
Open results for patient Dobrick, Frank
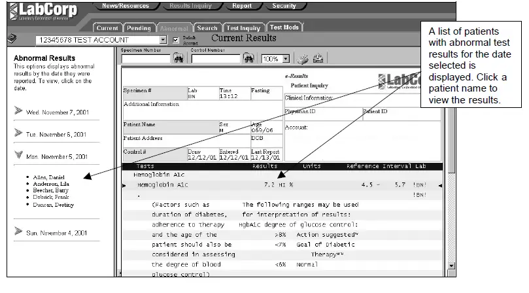pos(50,197)
